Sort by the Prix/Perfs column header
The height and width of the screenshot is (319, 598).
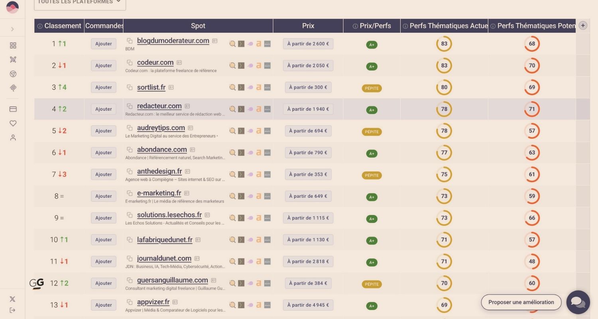pos(372,26)
